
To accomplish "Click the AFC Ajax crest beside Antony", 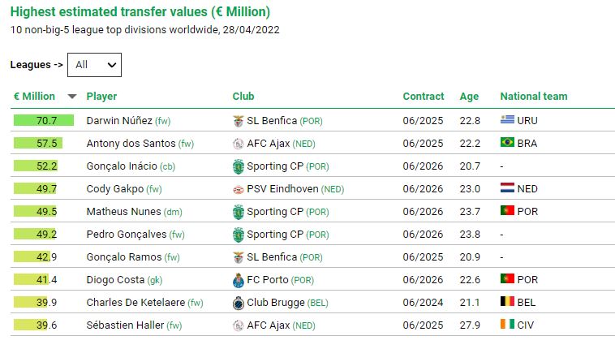I will click(x=238, y=144).
